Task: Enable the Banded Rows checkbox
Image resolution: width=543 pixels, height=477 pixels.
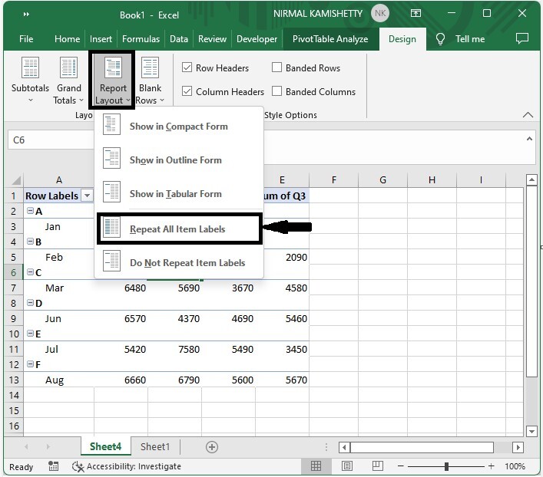Action: (277, 67)
